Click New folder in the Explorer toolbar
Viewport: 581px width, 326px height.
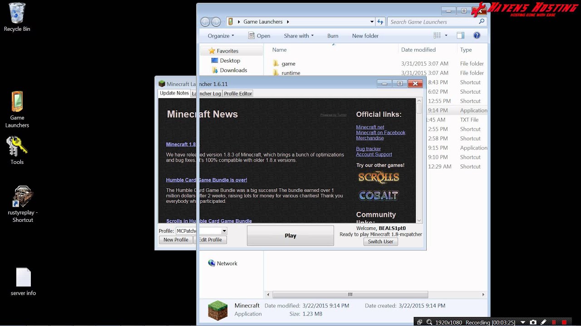pos(365,36)
